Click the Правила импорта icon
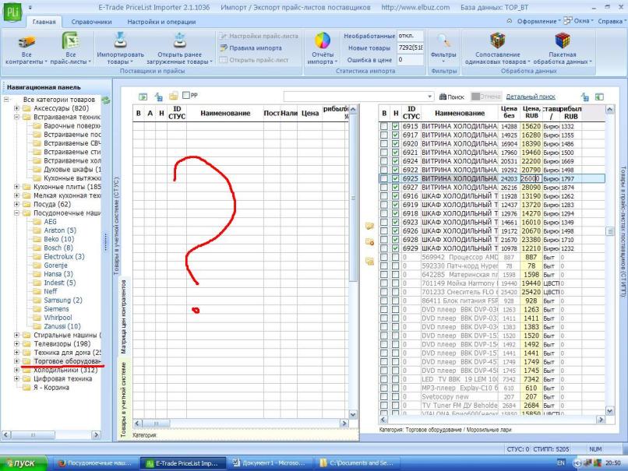 [223, 48]
